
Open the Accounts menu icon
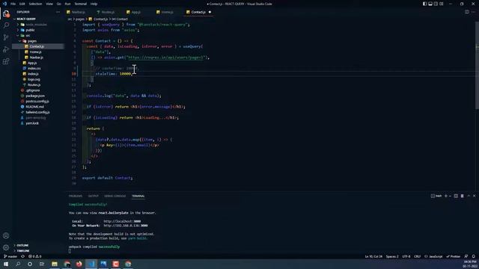(6, 235)
